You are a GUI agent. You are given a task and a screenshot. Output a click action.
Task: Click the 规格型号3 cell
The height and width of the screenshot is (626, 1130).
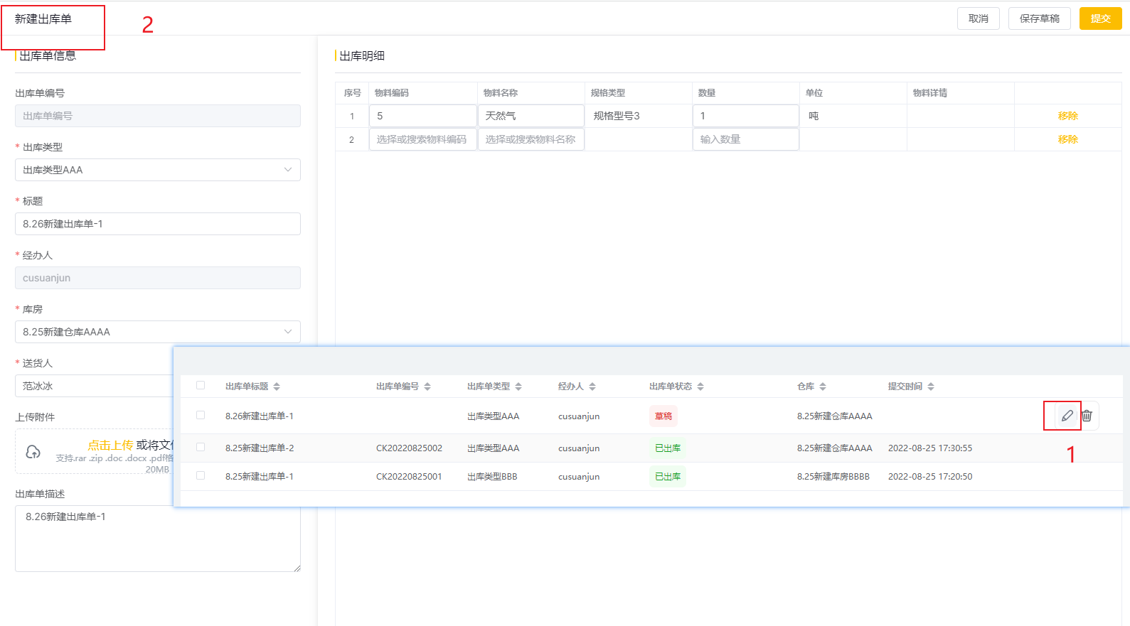pos(617,116)
